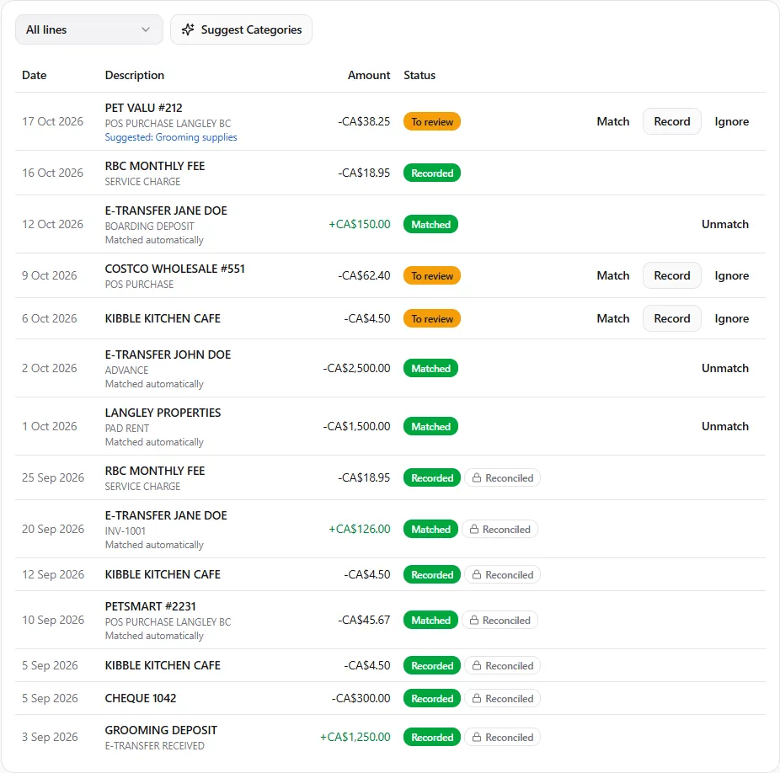The width and height of the screenshot is (780, 773).
Task: Click lock icon on GROOMING DEPOSIT row
Action: [x=477, y=737]
